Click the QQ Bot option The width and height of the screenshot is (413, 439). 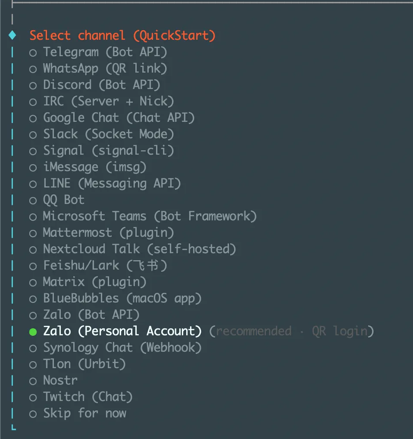click(33, 200)
